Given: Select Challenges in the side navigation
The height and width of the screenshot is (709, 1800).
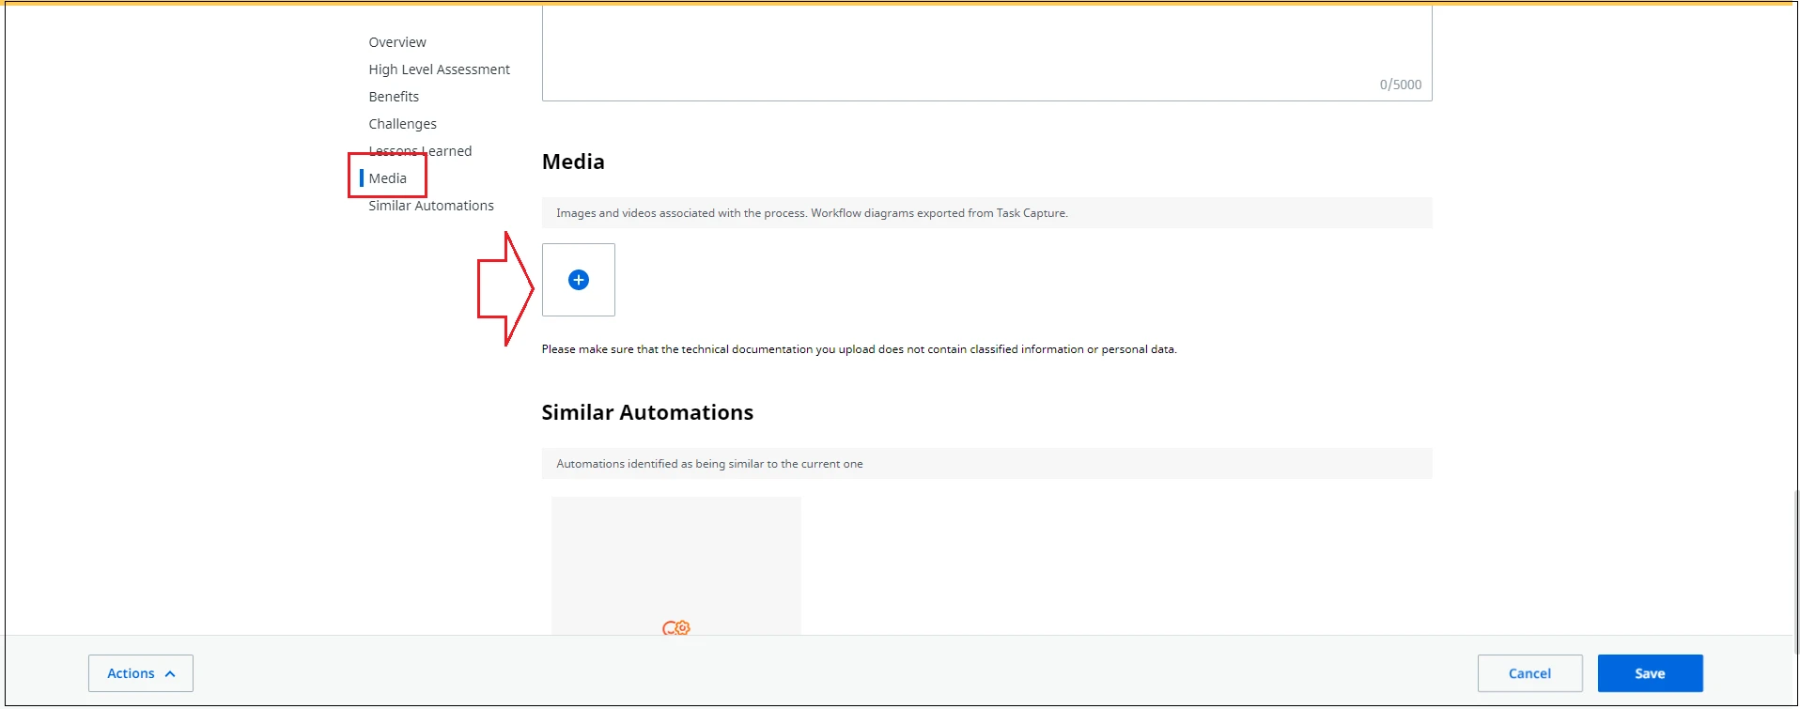Looking at the screenshot, I should [x=402, y=124].
